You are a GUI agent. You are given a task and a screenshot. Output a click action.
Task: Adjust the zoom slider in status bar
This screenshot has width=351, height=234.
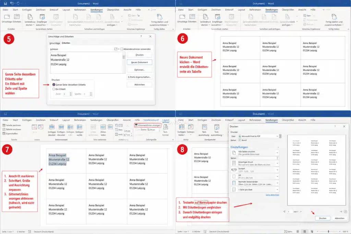[x=328, y=232]
